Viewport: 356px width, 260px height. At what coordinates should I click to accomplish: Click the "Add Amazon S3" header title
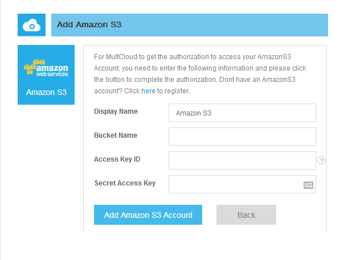click(x=89, y=25)
